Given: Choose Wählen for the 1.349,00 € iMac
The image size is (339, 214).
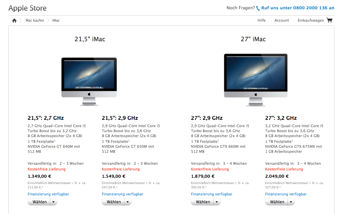Looking at the screenshot, I should (39, 202).
